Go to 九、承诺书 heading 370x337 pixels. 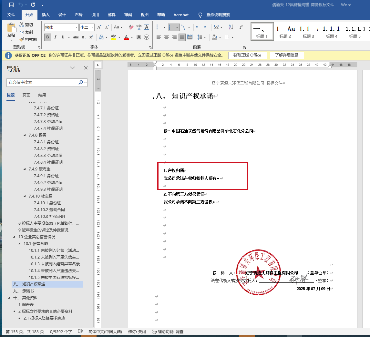(x=23, y=291)
